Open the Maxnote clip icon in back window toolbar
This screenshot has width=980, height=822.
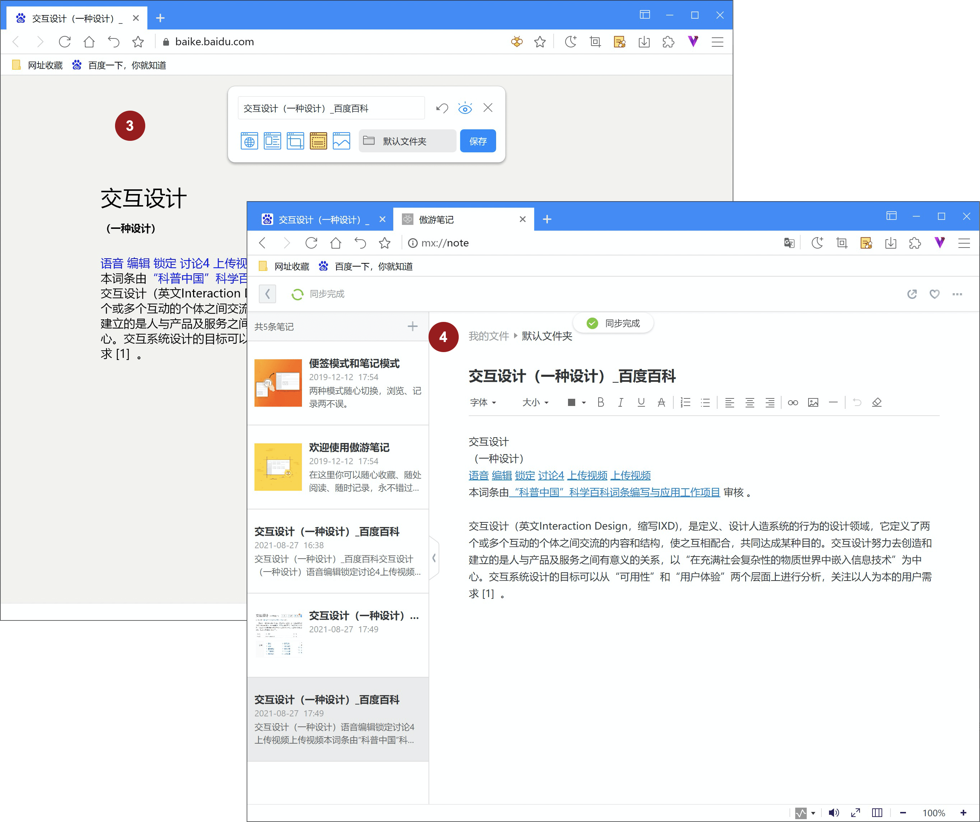[619, 42]
